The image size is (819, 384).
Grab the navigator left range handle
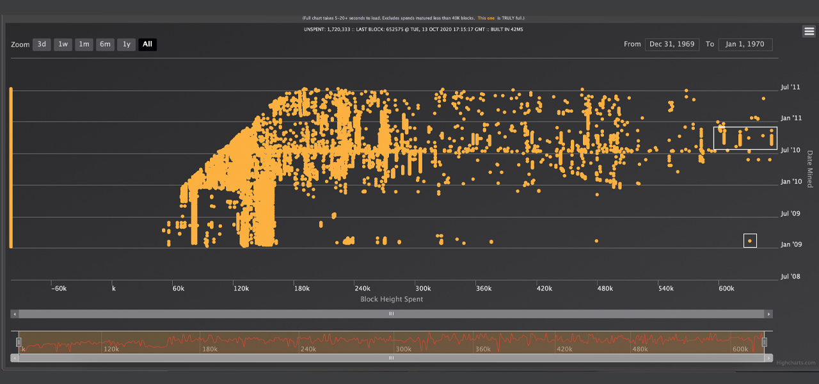tap(19, 342)
